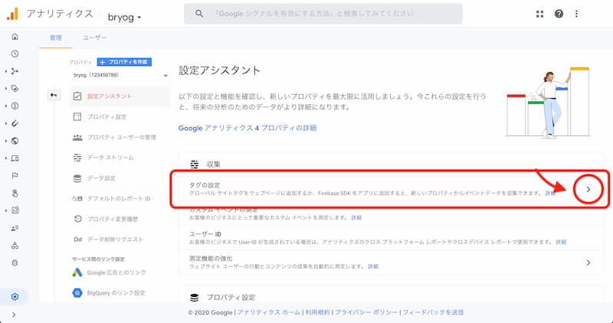
Task: Open the Audiences person-list icon
Action: pyautogui.click(x=15, y=228)
